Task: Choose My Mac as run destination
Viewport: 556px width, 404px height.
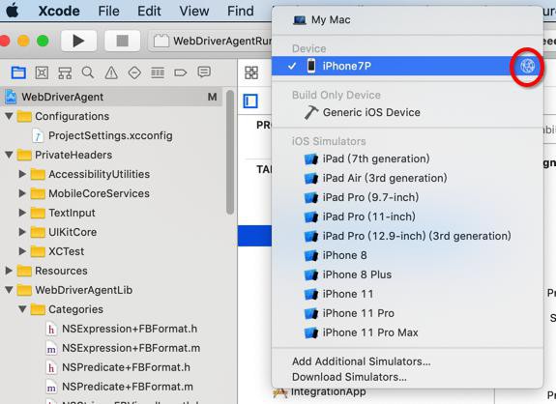Action: tap(407, 20)
